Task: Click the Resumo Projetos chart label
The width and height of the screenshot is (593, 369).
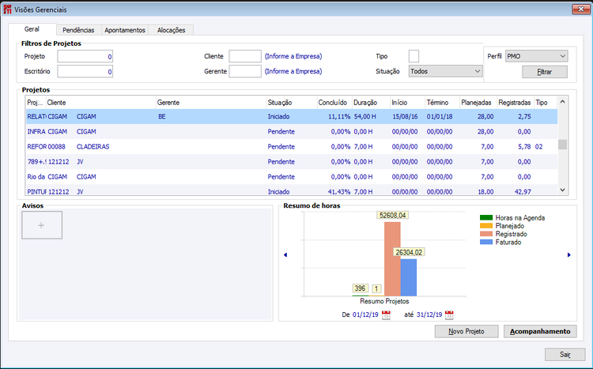Action: [x=384, y=301]
